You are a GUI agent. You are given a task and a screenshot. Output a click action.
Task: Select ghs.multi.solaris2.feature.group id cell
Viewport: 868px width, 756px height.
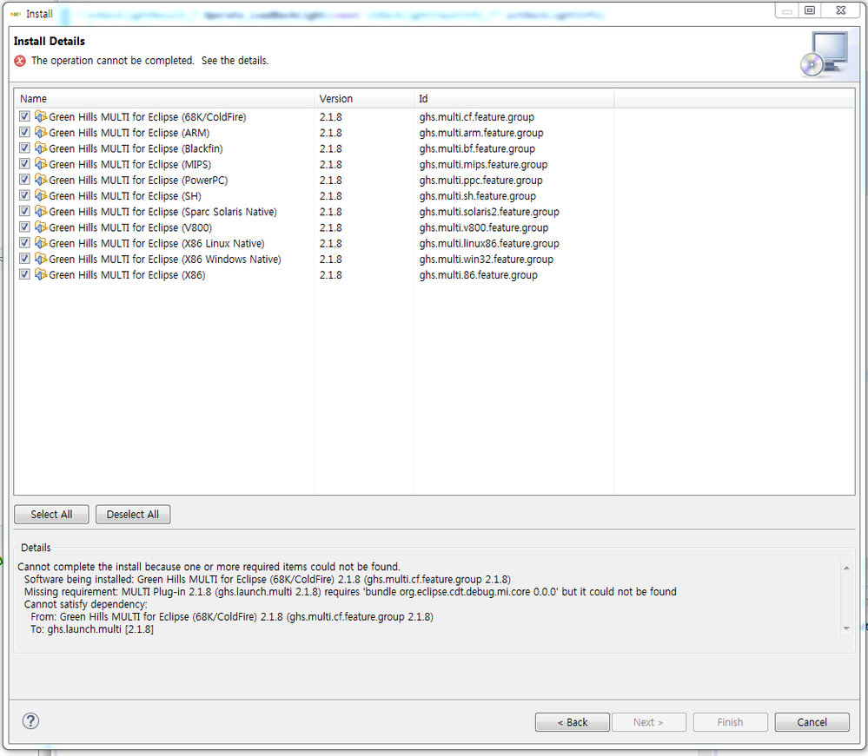489,212
